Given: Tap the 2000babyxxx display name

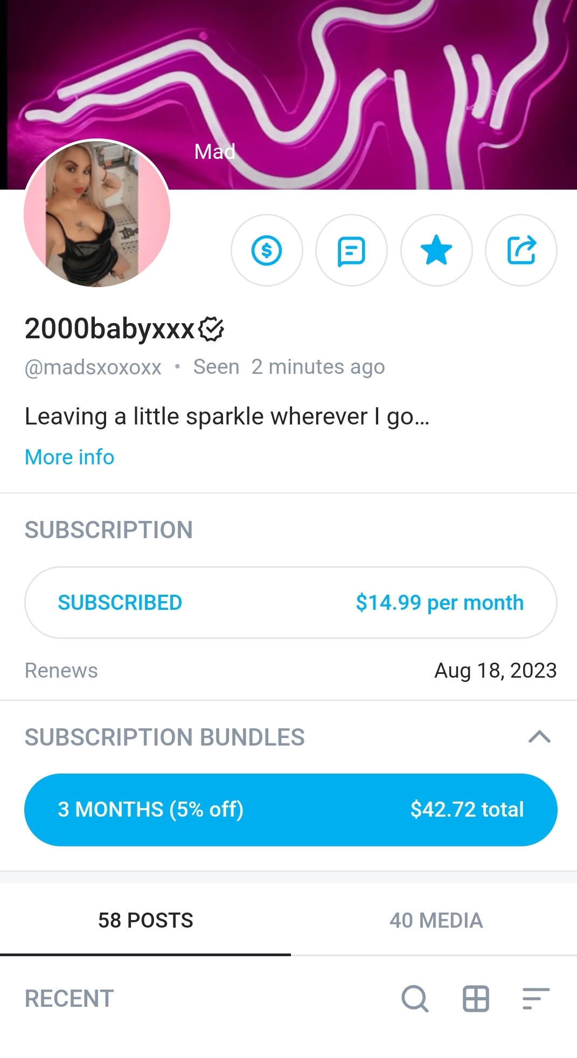Looking at the screenshot, I should tap(109, 329).
